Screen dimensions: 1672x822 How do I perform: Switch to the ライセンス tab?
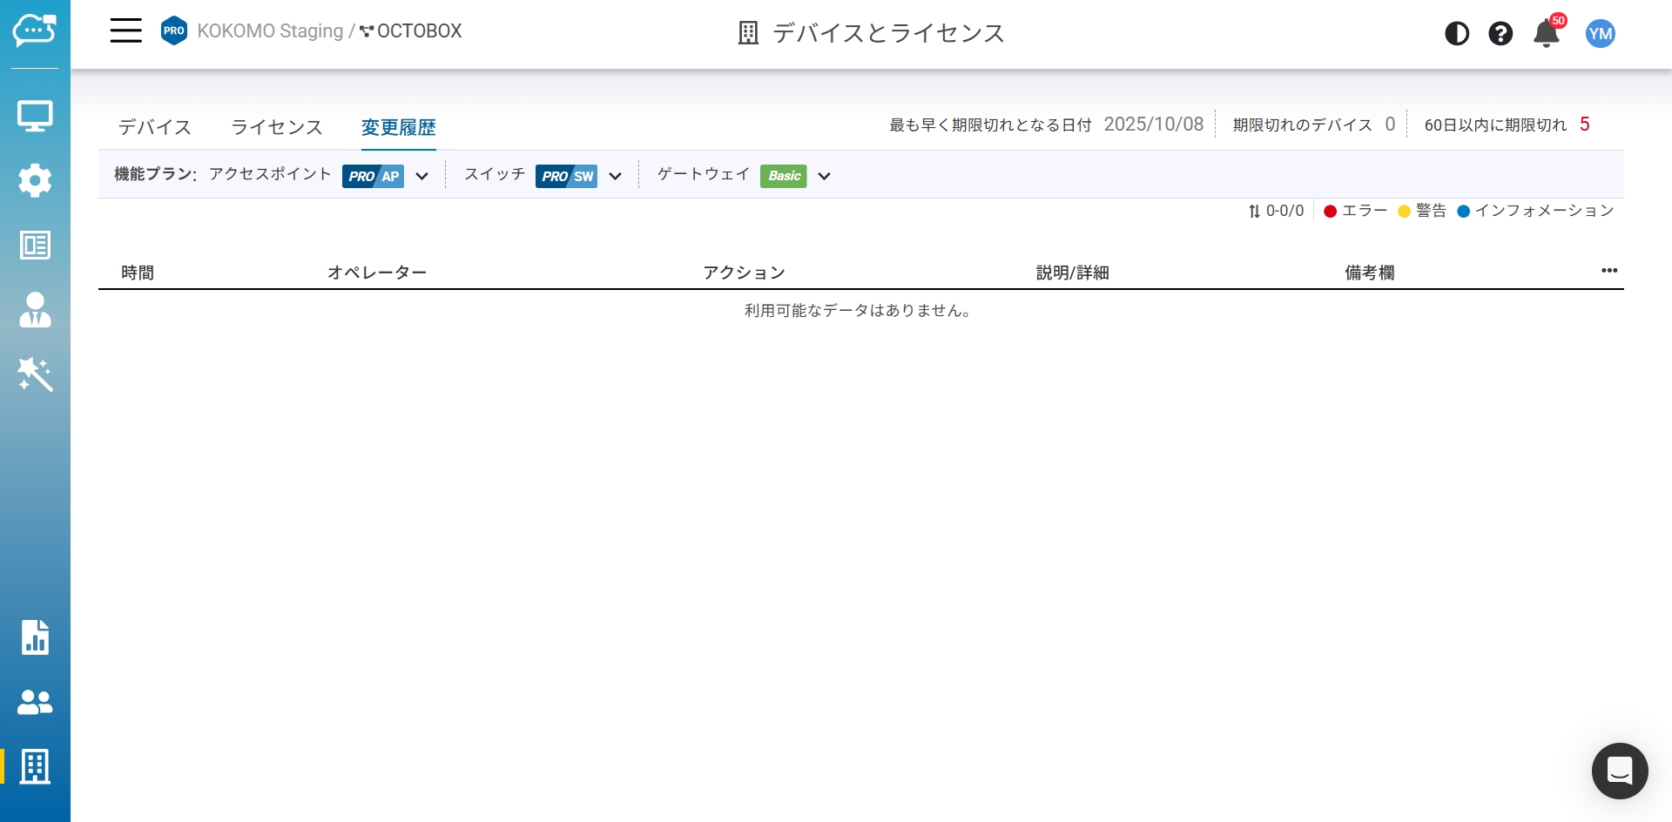(x=277, y=127)
